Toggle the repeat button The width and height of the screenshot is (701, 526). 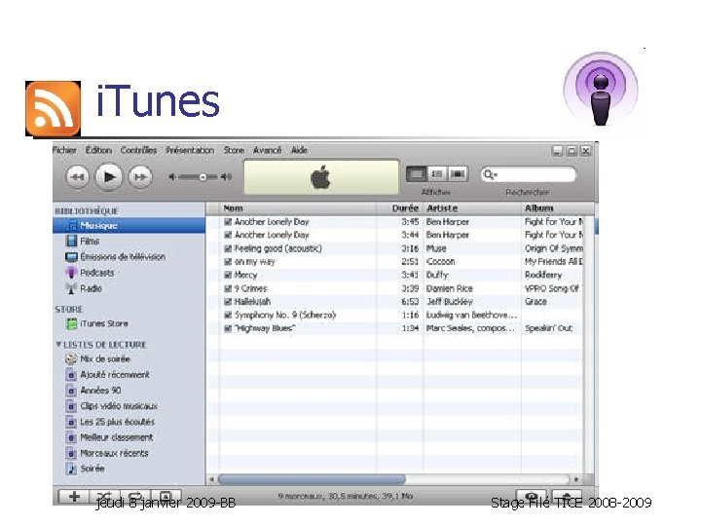[x=134, y=497]
